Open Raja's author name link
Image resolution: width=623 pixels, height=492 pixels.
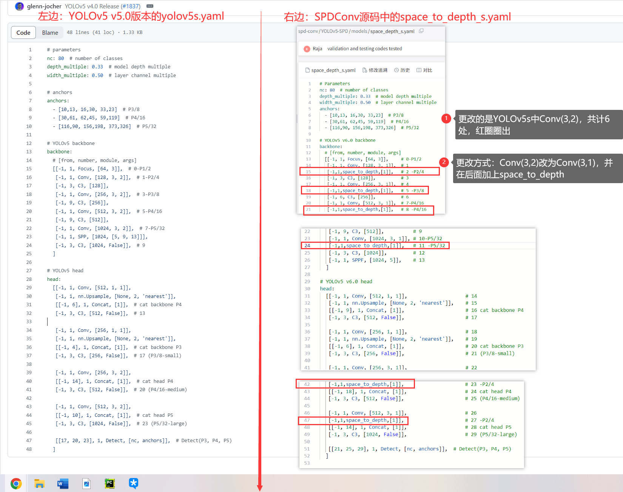(317, 49)
